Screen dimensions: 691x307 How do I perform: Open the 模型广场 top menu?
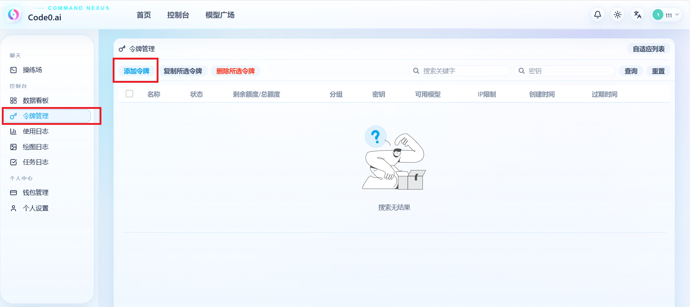pos(220,15)
